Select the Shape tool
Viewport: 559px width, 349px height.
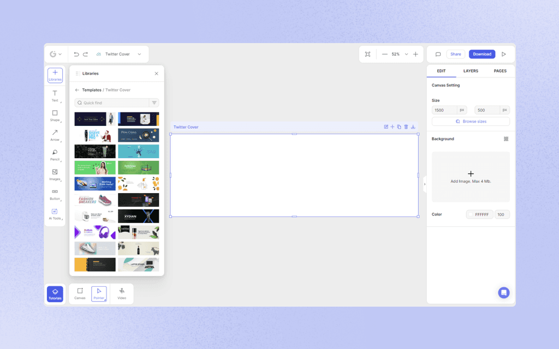(55, 116)
